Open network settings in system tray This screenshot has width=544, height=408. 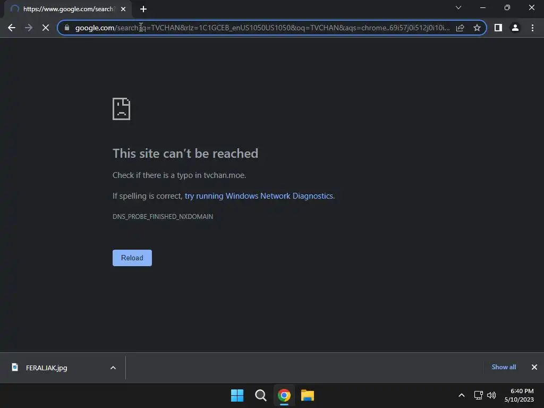point(479,395)
